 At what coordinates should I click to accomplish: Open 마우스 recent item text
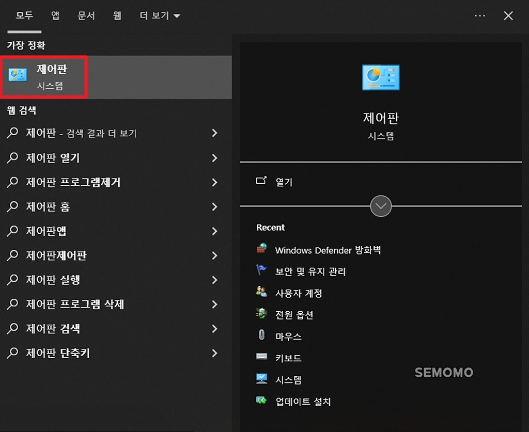coord(288,337)
